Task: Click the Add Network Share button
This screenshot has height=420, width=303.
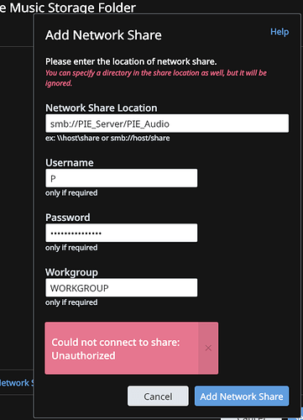Action: [242, 396]
